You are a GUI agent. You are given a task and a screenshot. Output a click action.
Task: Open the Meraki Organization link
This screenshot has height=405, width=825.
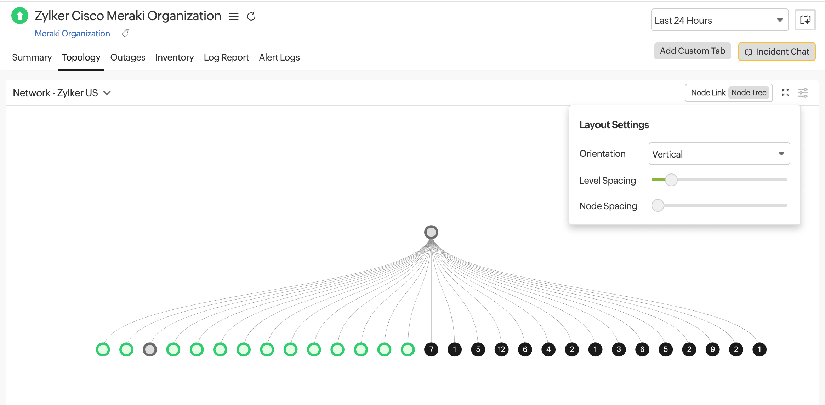(72, 34)
